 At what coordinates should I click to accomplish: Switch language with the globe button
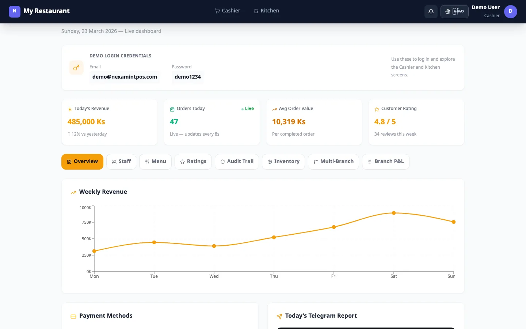click(x=454, y=12)
